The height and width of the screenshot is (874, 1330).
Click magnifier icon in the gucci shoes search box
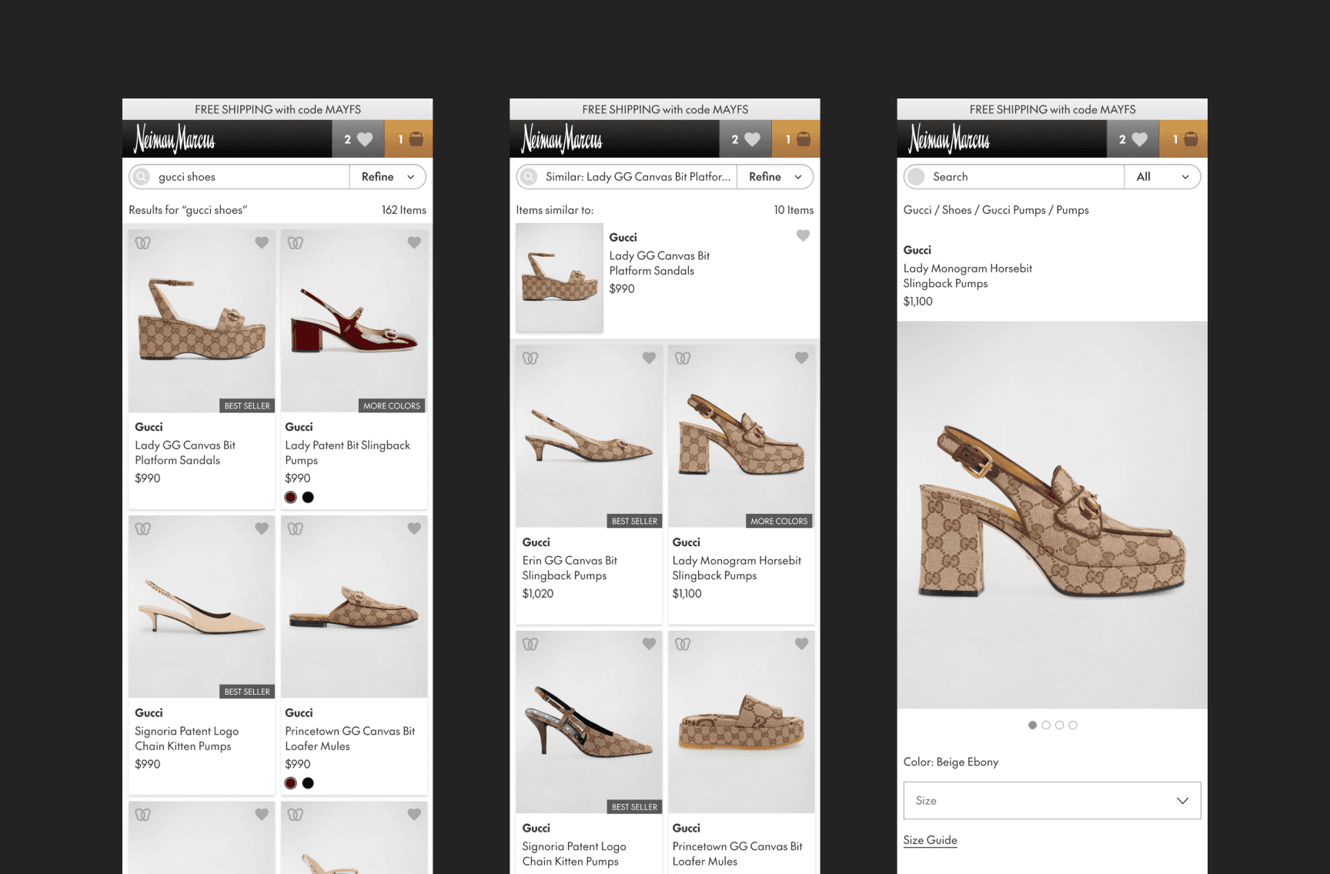[x=142, y=177]
